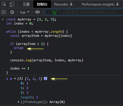
Task: Activate the inspect element picker icon
Action: (x=4, y=4)
